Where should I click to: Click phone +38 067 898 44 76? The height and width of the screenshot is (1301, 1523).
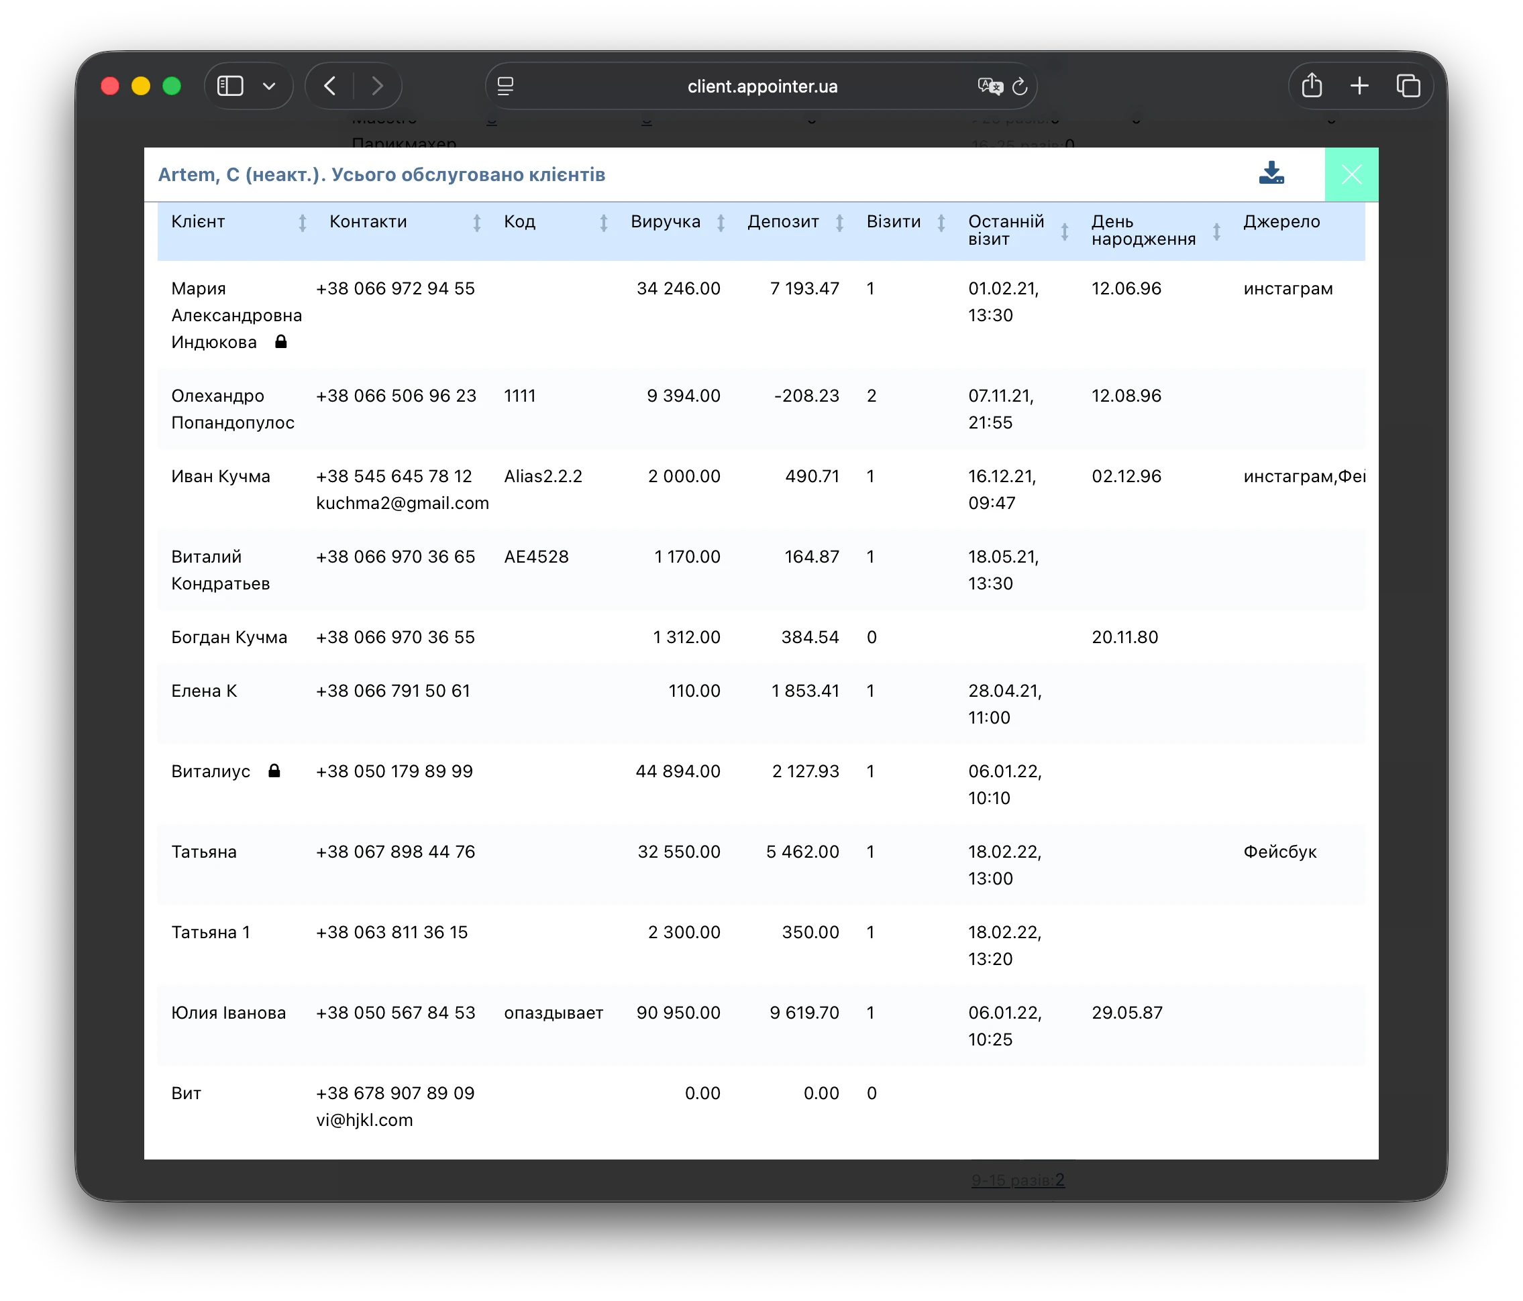coord(395,852)
